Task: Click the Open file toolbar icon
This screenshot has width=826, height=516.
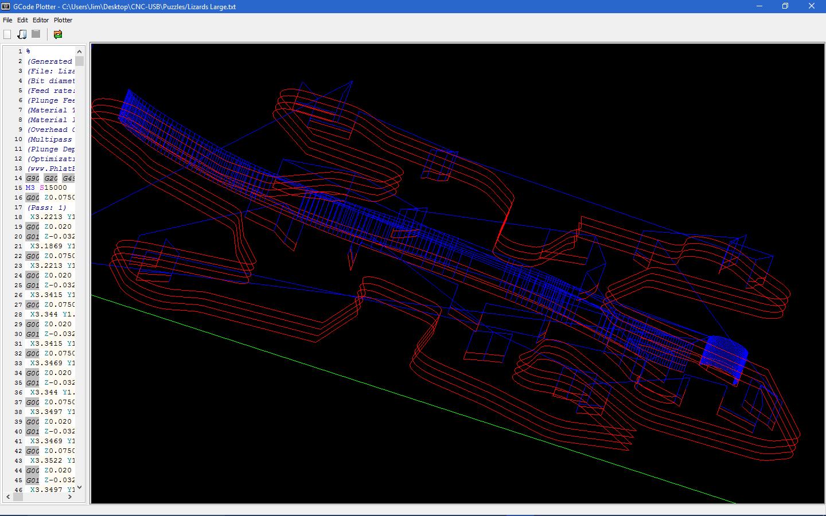Action: tap(22, 34)
